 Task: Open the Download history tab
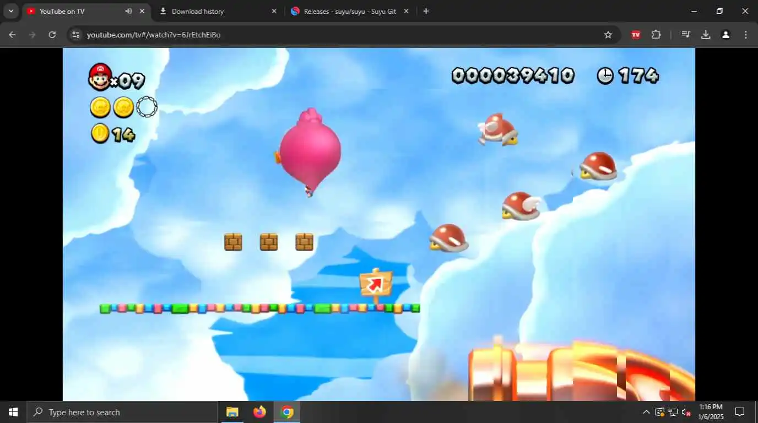tap(219, 11)
